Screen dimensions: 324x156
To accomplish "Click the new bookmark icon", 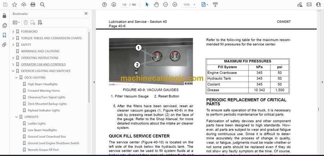I will 33,23.
